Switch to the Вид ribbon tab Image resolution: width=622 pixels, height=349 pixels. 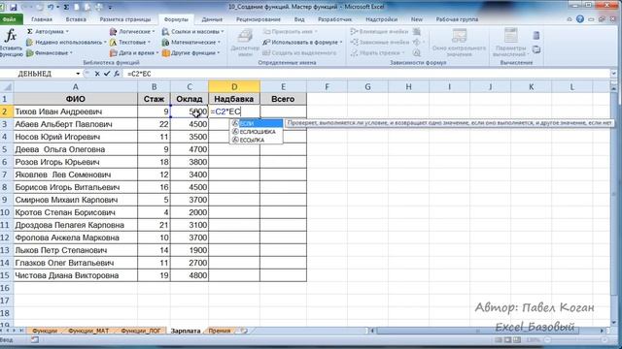tap(299, 19)
